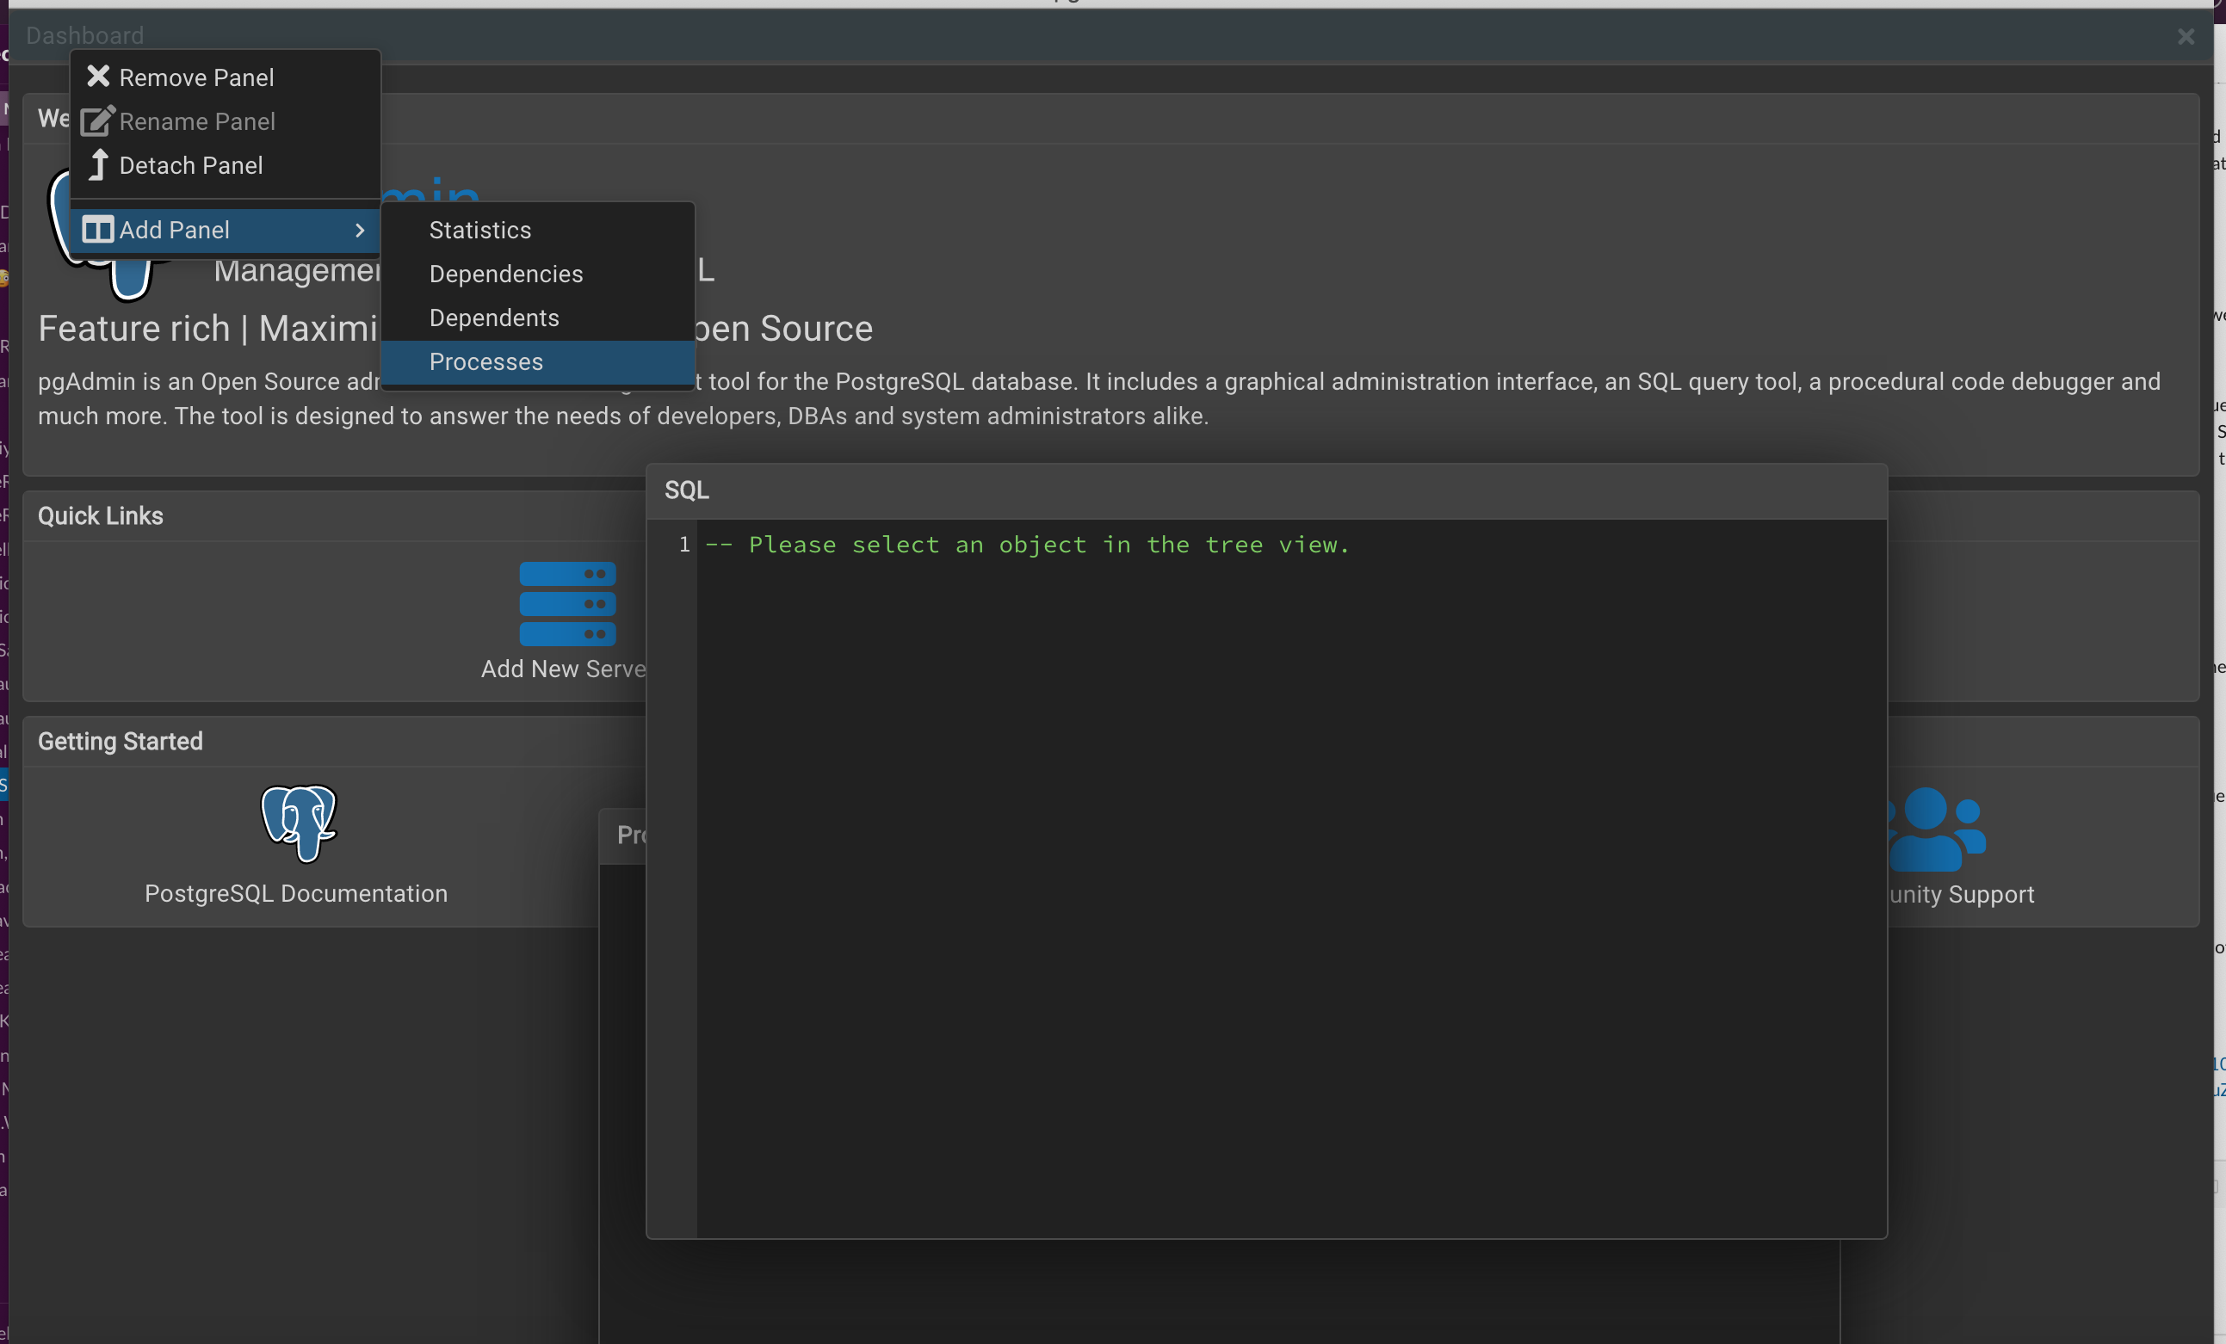Click the Remove Panel menu entry
This screenshot has width=2226, height=1344.
[x=196, y=77]
